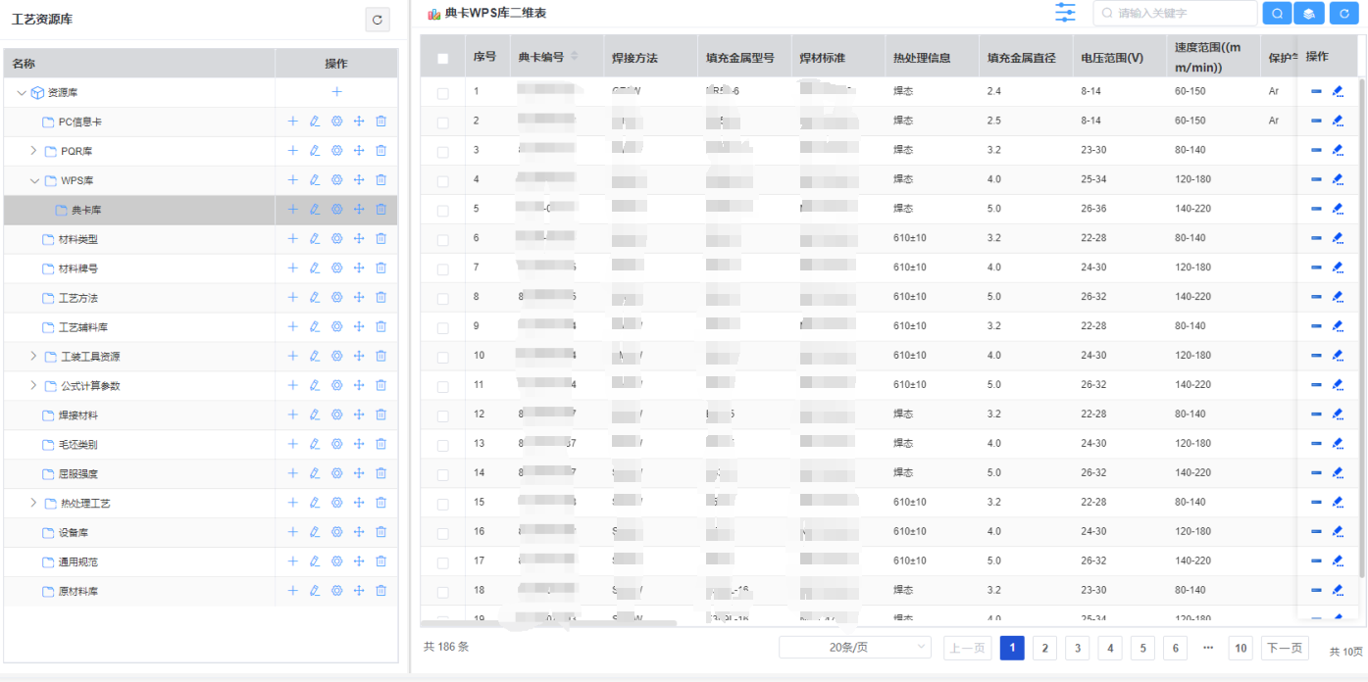Expand the 工装工具资源 tree node
This screenshot has width=1368, height=682.
coord(33,357)
